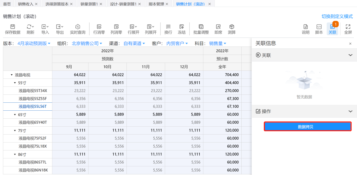The image size is (357, 175).
Task: Refresh the sheet with the 刷新 icon
Action: coord(30,27)
